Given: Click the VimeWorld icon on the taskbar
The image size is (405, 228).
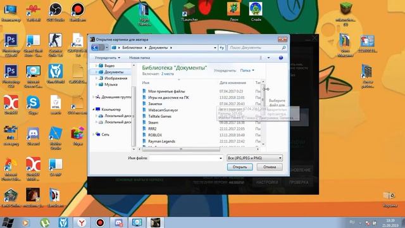Looking at the screenshot, I should click(x=63, y=222).
